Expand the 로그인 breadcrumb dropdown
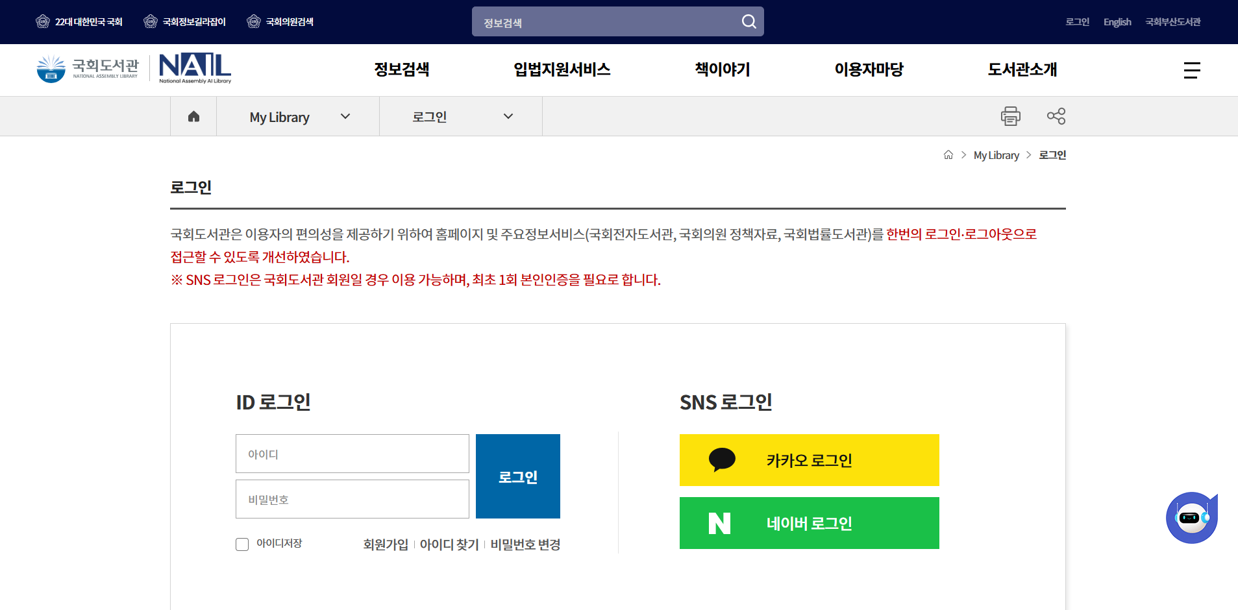The image size is (1238, 610). (x=461, y=116)
